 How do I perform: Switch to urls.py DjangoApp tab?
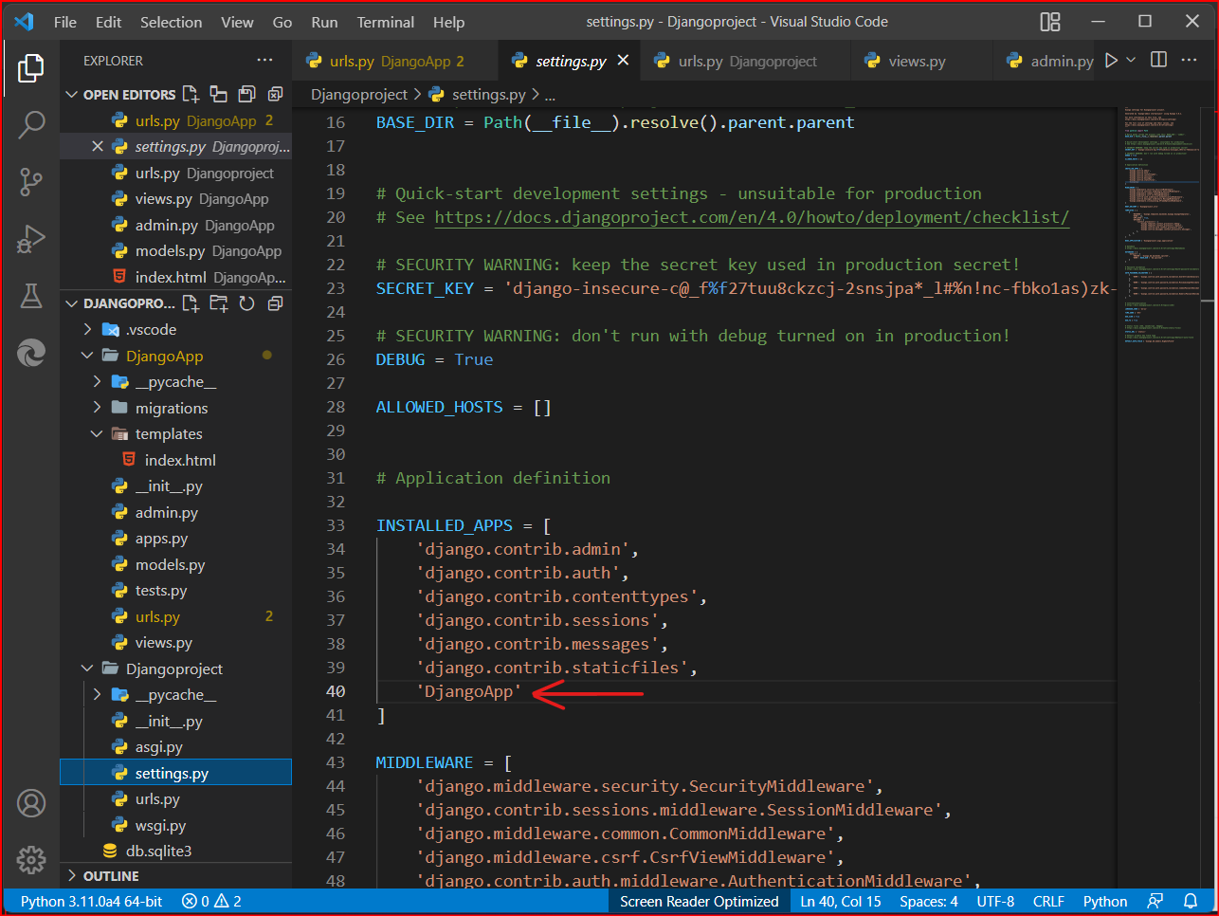393,61
